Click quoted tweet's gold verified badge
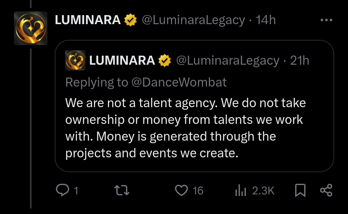348x214 pixels. [x=165, y=60]
